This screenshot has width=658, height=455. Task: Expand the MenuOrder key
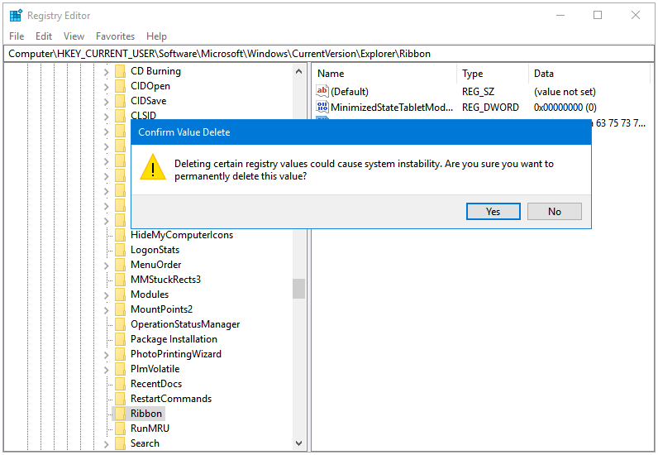tap(106, 266)
